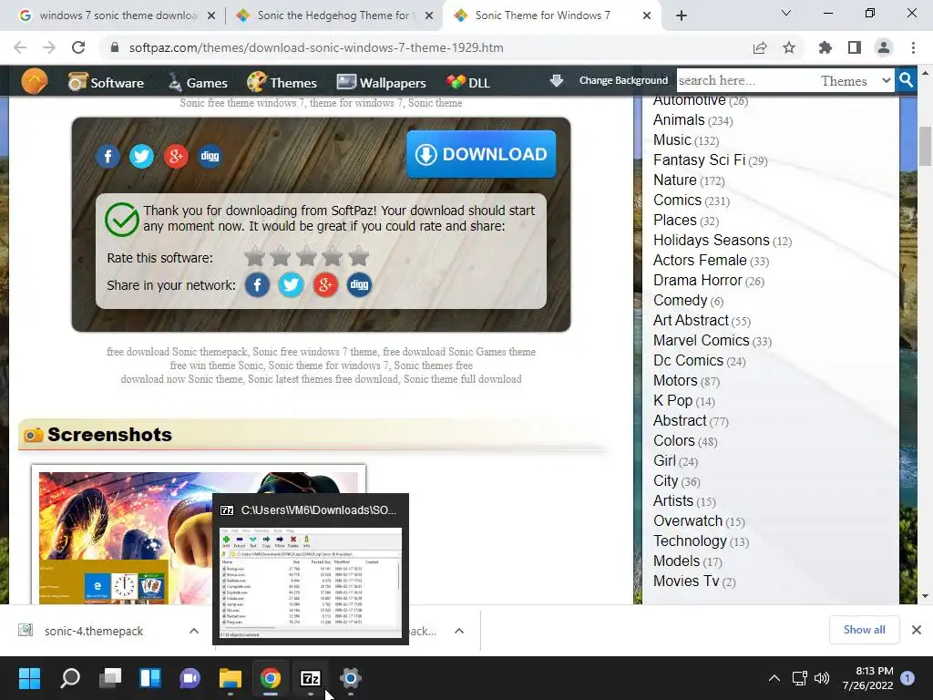This screenshot has height=700, width=933.
Task: Open the Games menu item
Action: [197, 82]
